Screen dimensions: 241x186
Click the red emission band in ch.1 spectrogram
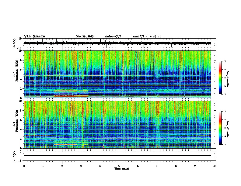pyautogui.click(x=71, y=96)
